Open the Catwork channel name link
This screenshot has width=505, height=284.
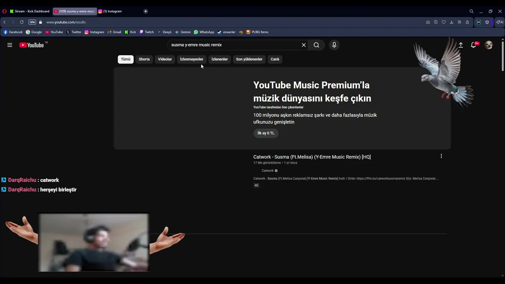267,171
